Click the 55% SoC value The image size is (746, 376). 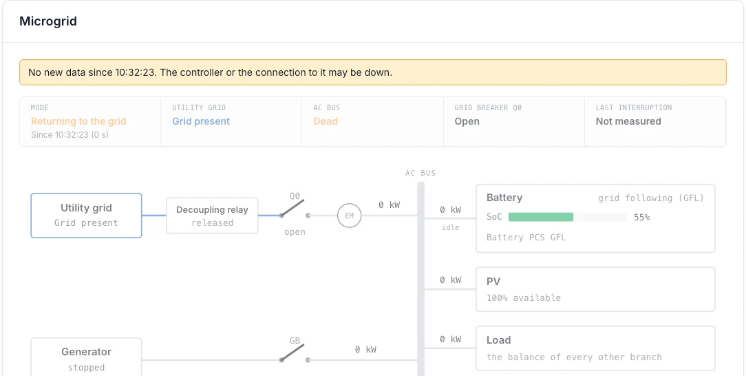pyautogui.click(x=642, y=218)
